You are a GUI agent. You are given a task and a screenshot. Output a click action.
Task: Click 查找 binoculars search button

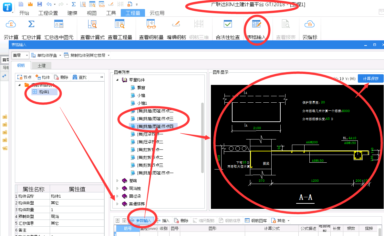click(x=79, y=77)
